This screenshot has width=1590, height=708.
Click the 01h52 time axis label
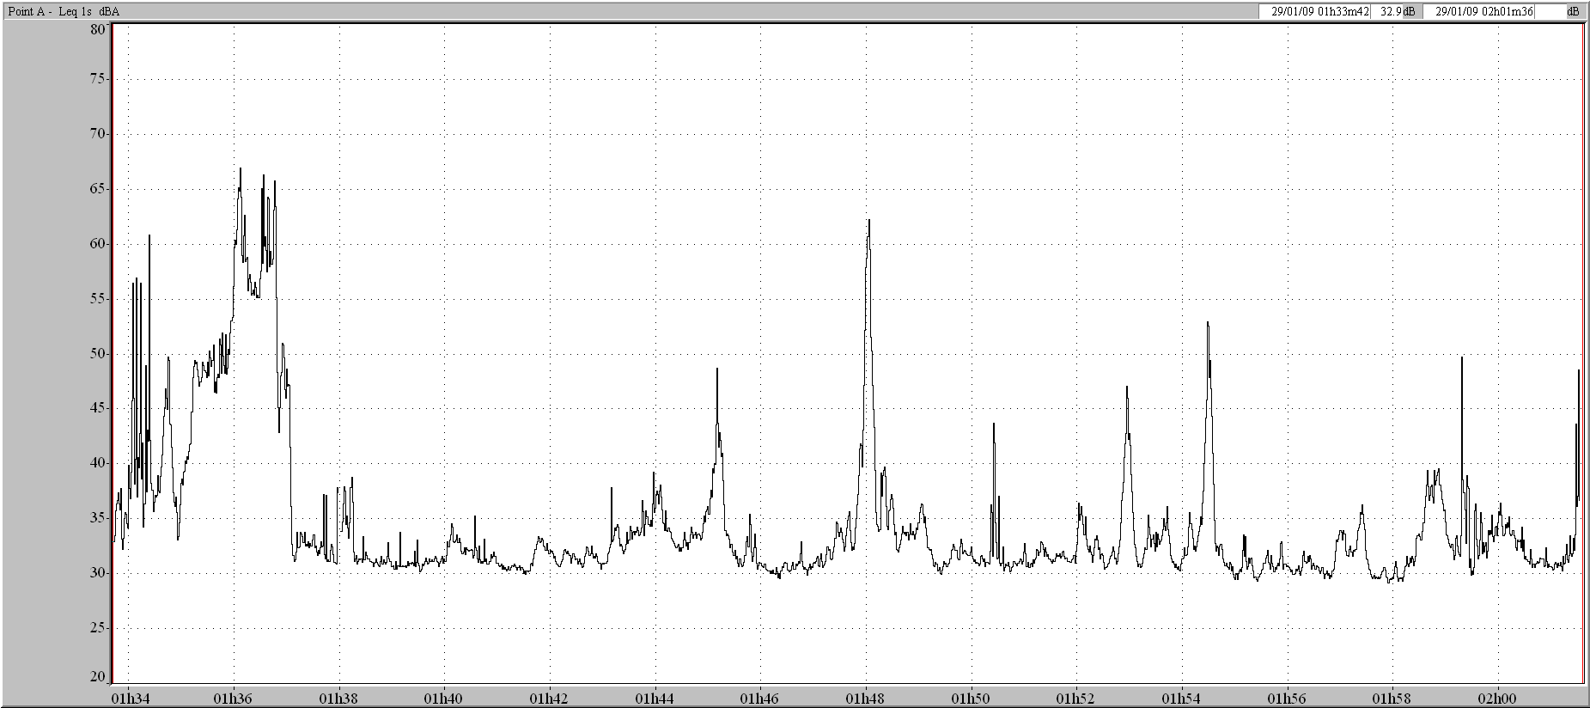1076,697
